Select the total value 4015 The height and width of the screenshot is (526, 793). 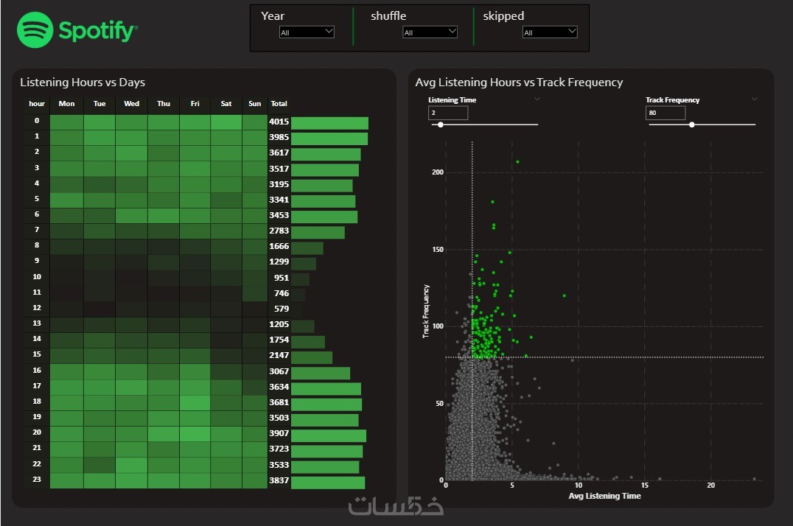point(279,122)
